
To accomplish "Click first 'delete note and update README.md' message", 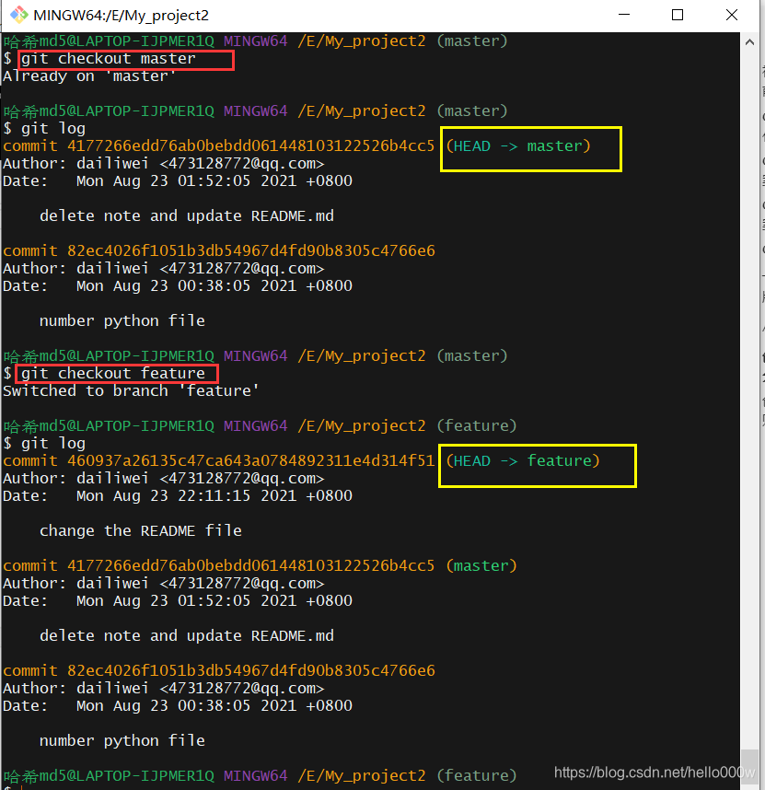I will (x=186, y=216).
